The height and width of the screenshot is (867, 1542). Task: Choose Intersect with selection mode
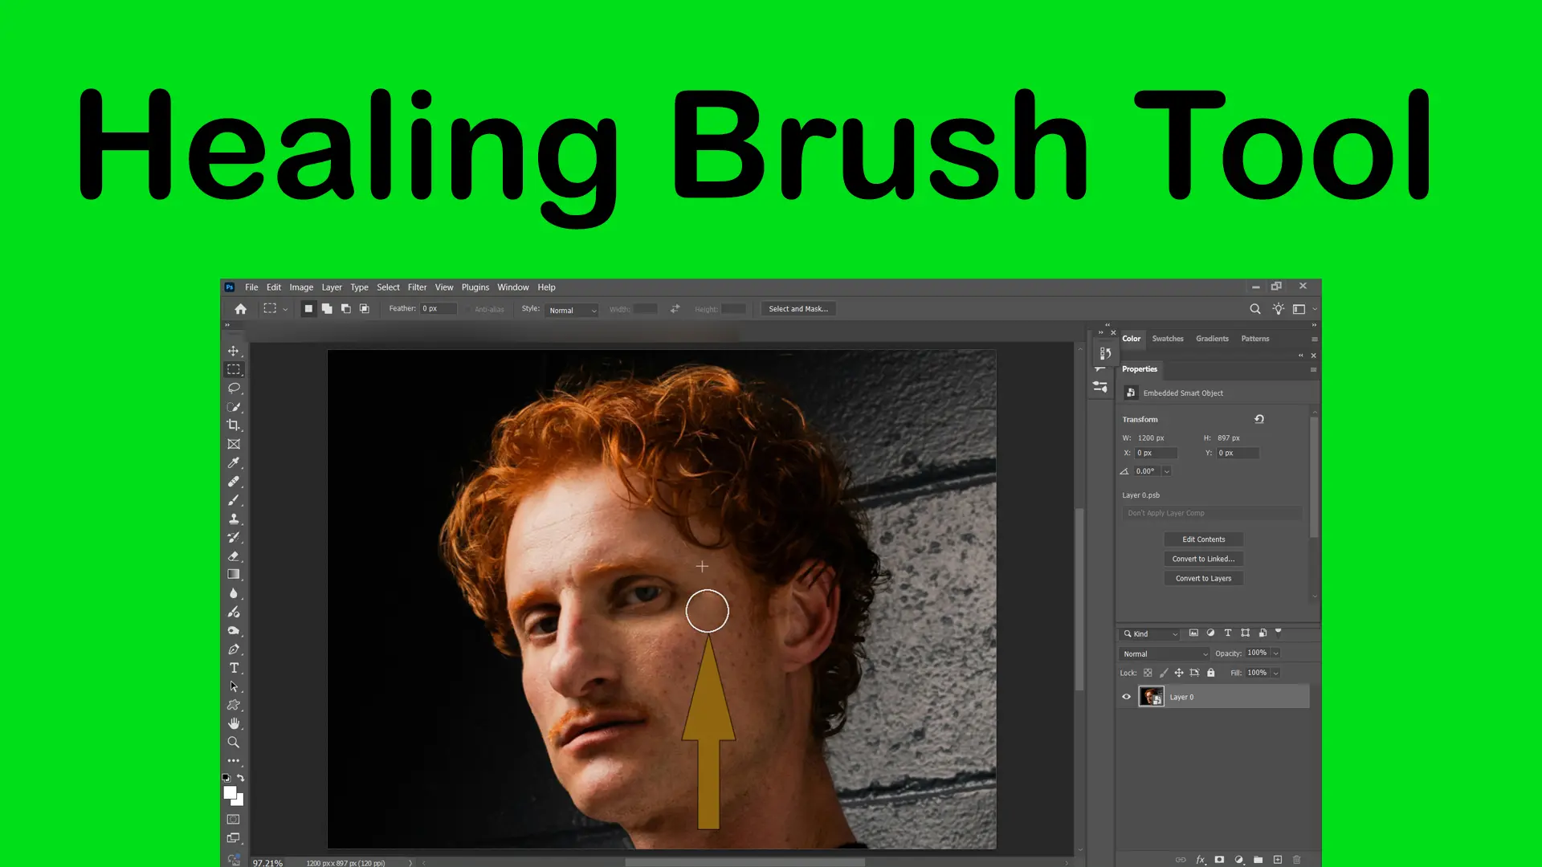(365, 309)
